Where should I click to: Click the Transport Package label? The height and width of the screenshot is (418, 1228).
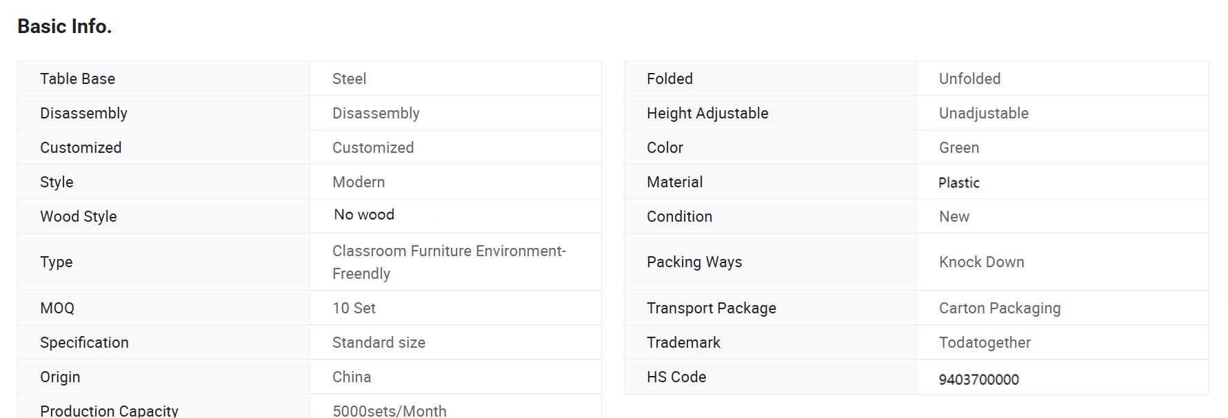(x=711, y=308)
